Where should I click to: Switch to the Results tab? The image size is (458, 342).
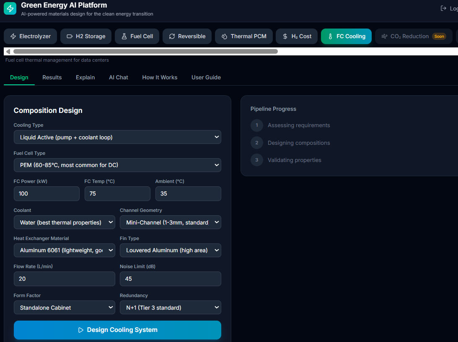coord(52,78)
